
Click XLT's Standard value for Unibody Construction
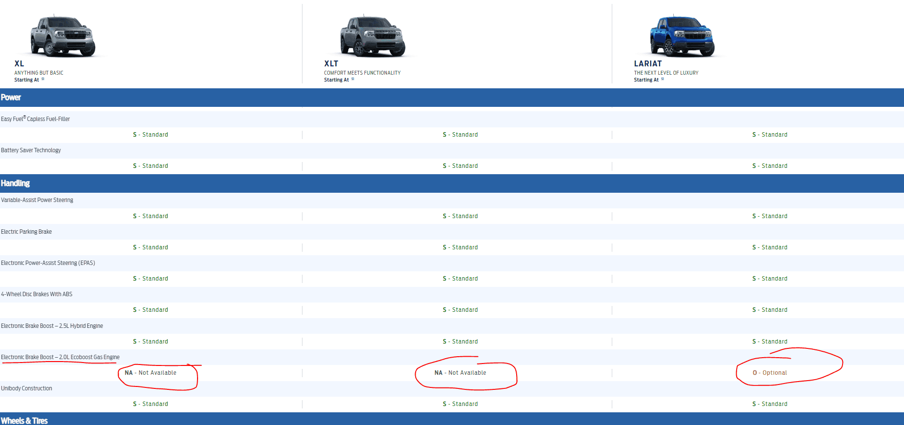pyautogui.click(x=460, y=404)
